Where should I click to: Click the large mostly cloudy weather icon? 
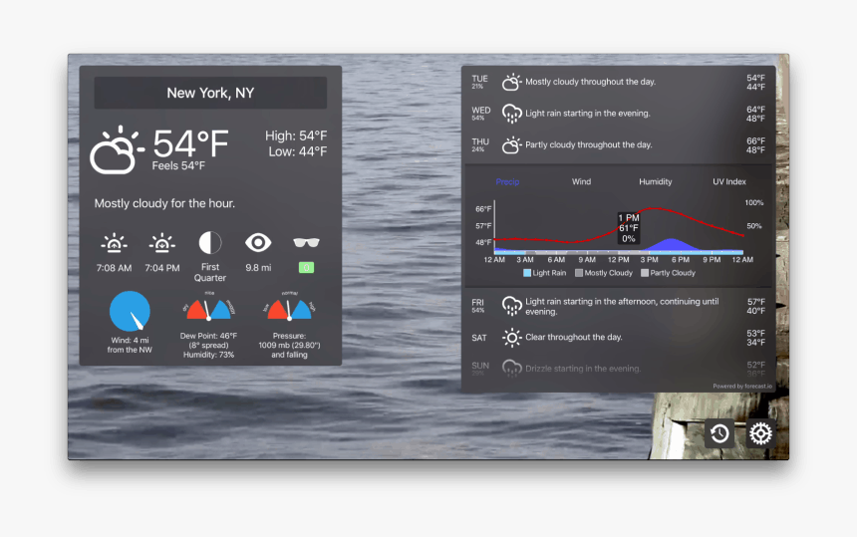point(117,149)
